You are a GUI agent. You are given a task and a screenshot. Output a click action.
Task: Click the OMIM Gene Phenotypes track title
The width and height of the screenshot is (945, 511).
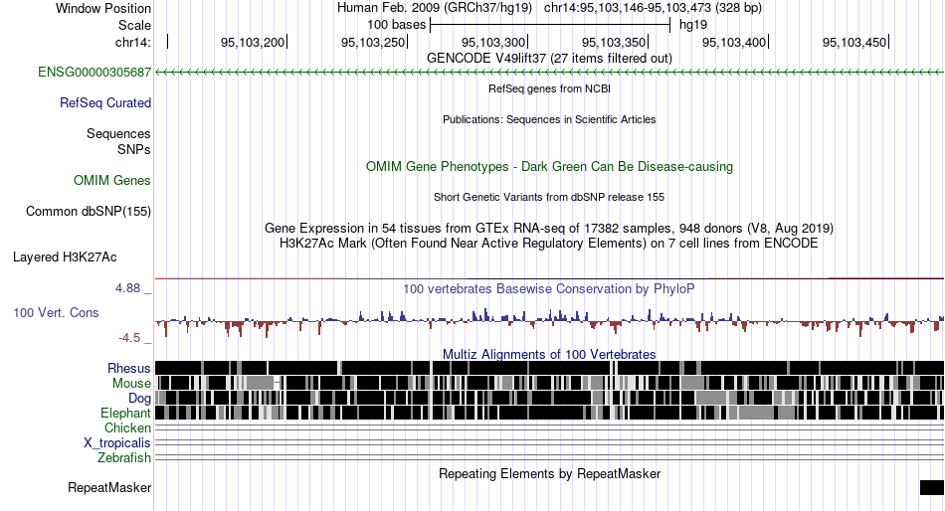click(549, 166)
